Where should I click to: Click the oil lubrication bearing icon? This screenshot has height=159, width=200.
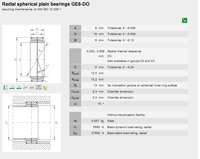(x=45, y=87)
